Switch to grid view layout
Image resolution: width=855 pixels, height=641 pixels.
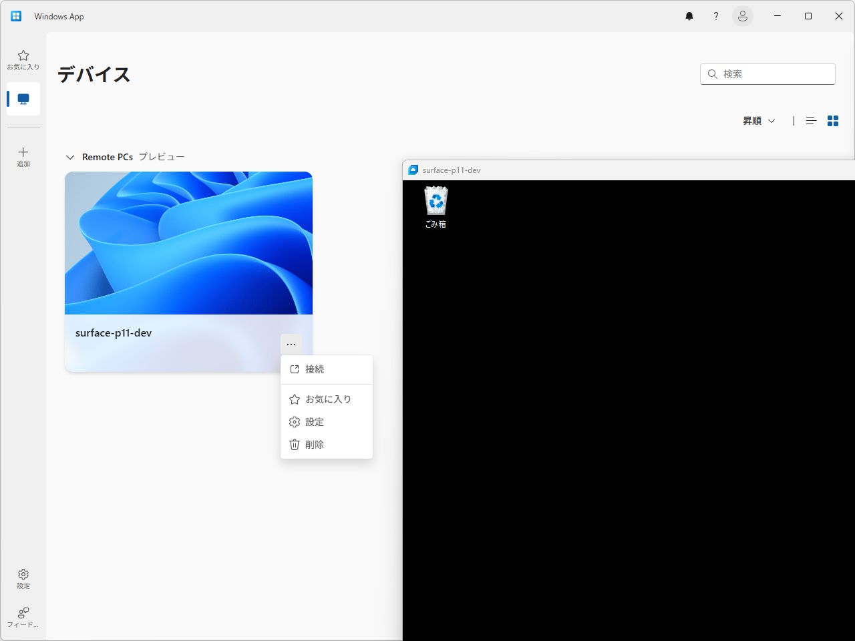pyautogui.click(x=833, y=121)
